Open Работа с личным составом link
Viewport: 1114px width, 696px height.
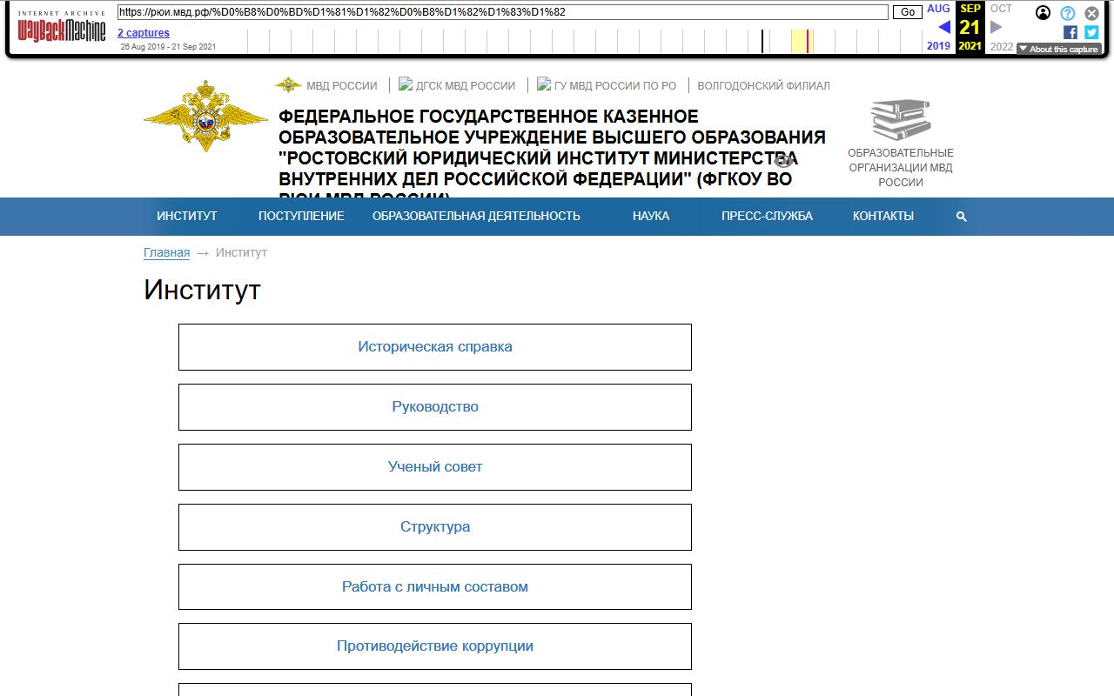(x=435, y=587)
